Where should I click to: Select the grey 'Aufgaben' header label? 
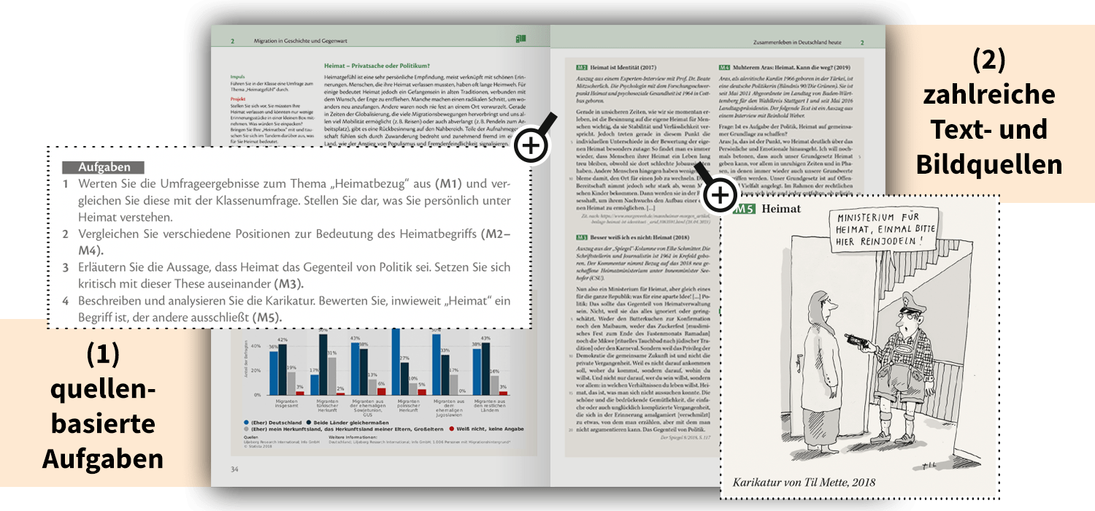click(x=104, y=167)
